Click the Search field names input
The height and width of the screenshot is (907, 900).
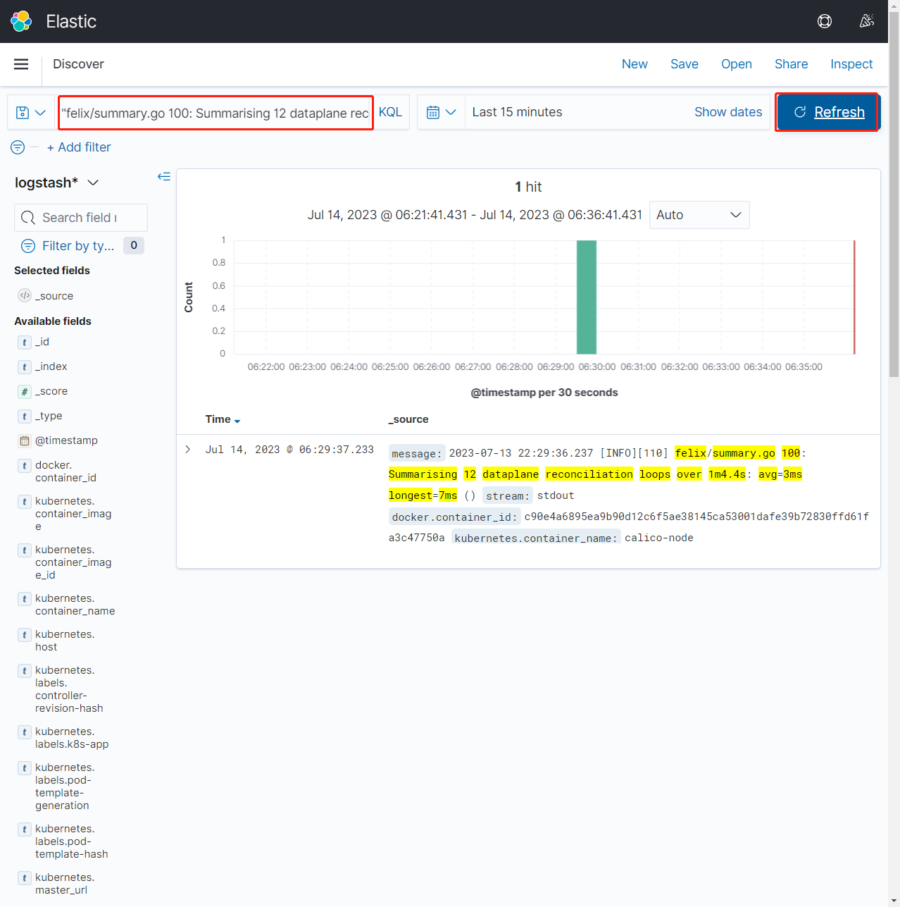[81, 218]
